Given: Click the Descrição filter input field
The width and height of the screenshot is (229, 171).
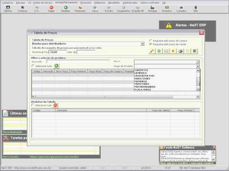Looking at the screenshot, I should click(78, 62).
